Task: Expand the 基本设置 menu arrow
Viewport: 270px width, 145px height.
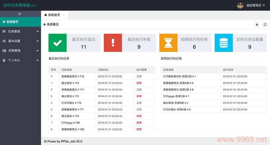Action: point(37,41)
